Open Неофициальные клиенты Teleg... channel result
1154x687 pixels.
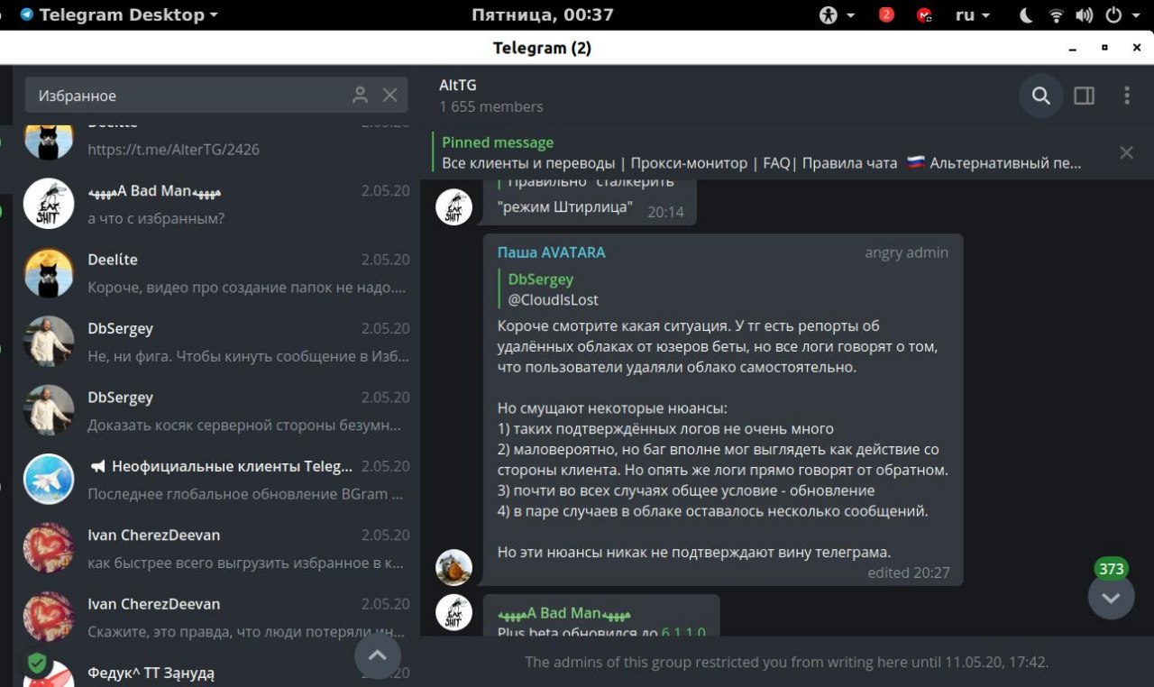pos(216,480)
